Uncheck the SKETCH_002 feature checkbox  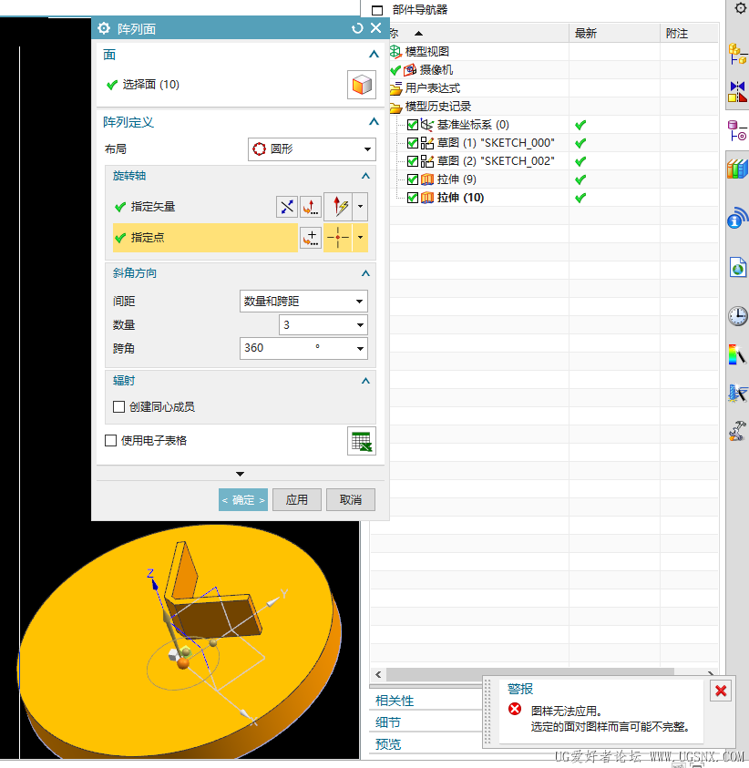pyautogui.click(x=413, y=161)
